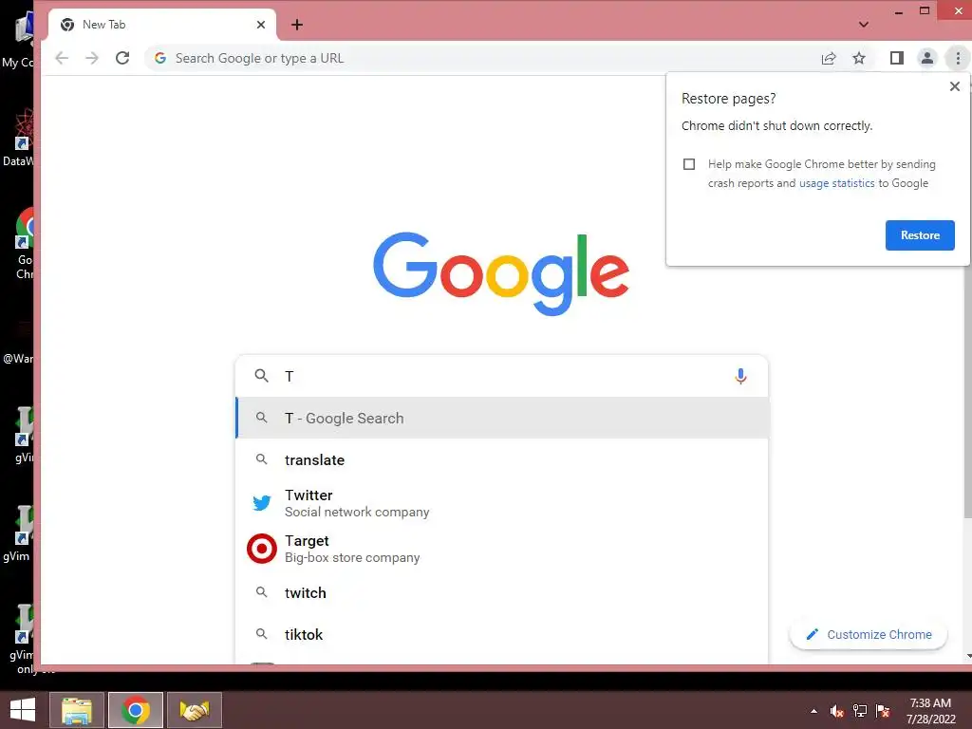This screenshot has width=972, height=729.
Task: Open the usage statistics link
Action: pyautogui.click(x=837, y=183)
